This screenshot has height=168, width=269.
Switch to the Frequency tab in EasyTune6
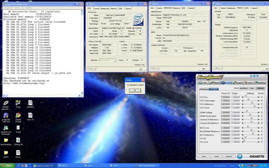point(204,89)
